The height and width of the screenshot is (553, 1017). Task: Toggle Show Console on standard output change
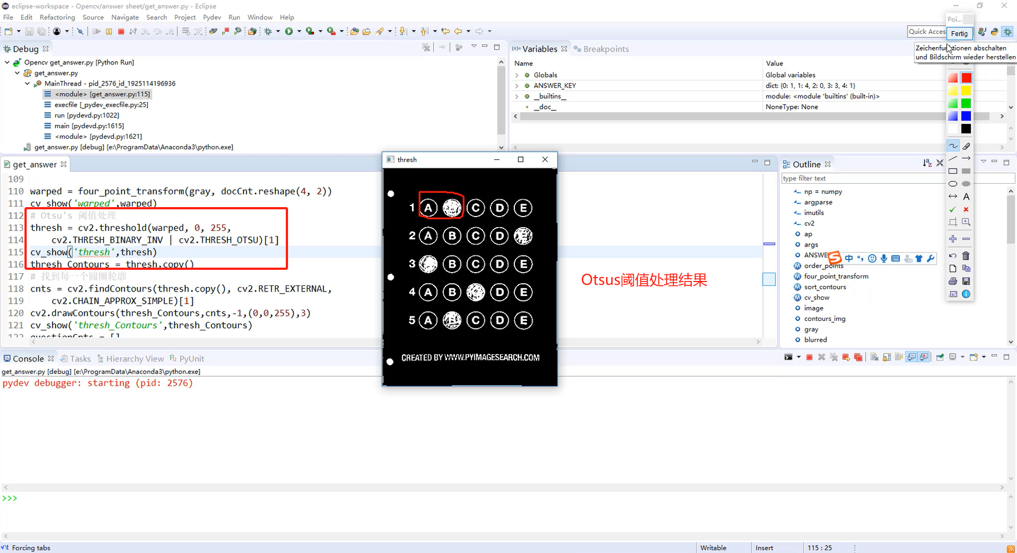911,357
